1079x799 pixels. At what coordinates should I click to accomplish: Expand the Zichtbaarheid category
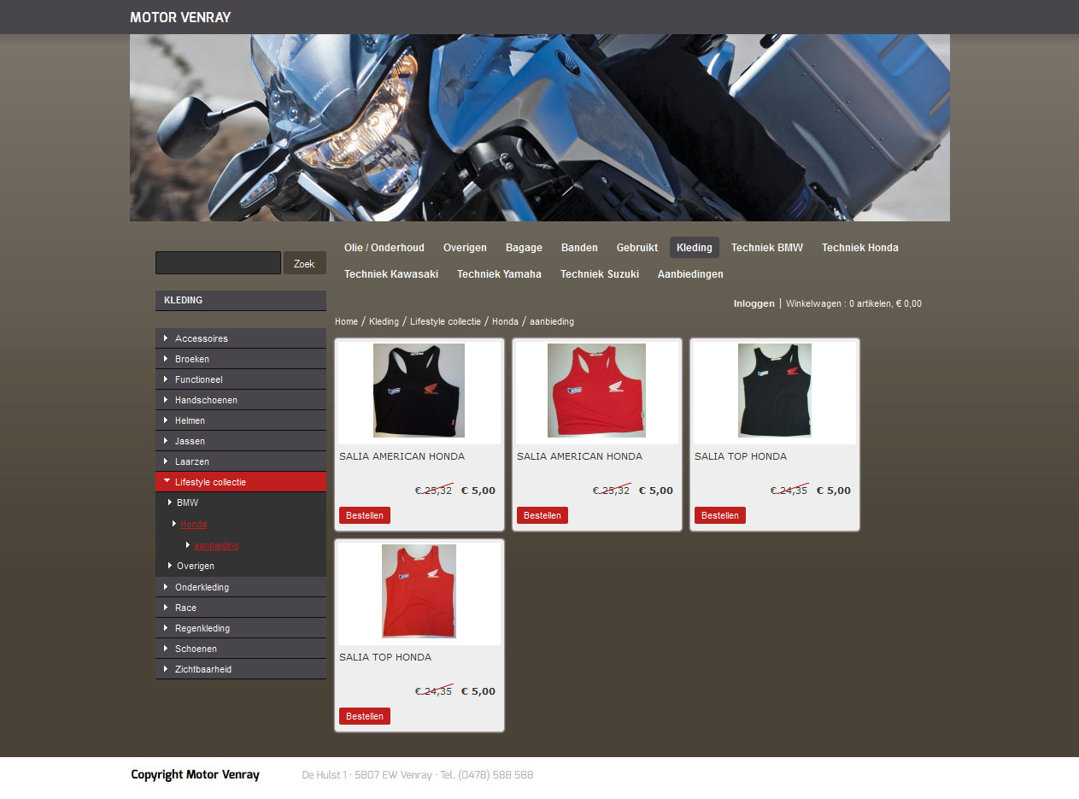coord(241,669)
